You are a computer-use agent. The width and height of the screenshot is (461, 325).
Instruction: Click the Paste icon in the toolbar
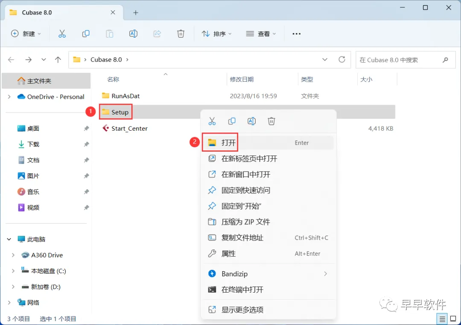[x=109, y=34]
